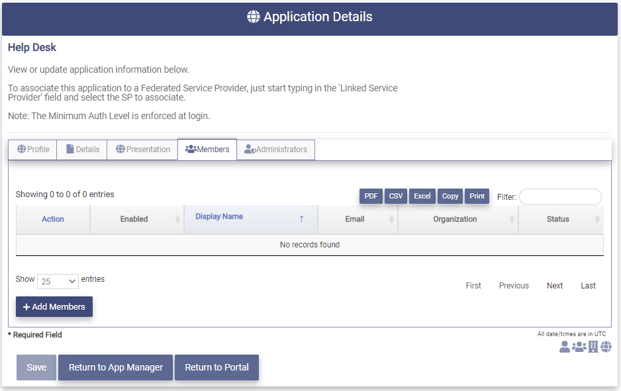Click Return to Portal
This screenshot has width=621, height=391.
(216, 367)
